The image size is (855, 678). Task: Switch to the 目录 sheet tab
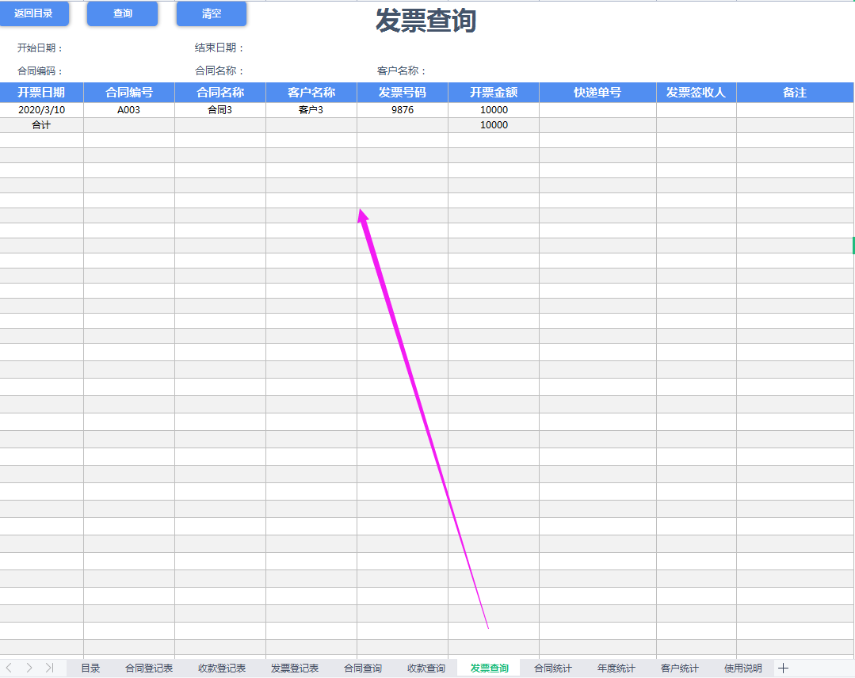(x=90, y=668)
